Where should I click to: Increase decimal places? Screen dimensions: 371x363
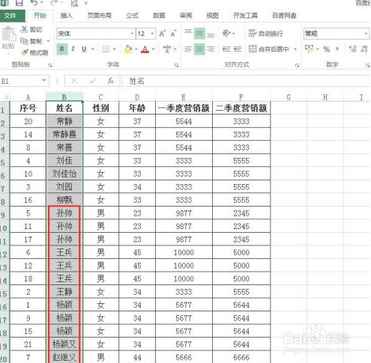tap(352, 49)
